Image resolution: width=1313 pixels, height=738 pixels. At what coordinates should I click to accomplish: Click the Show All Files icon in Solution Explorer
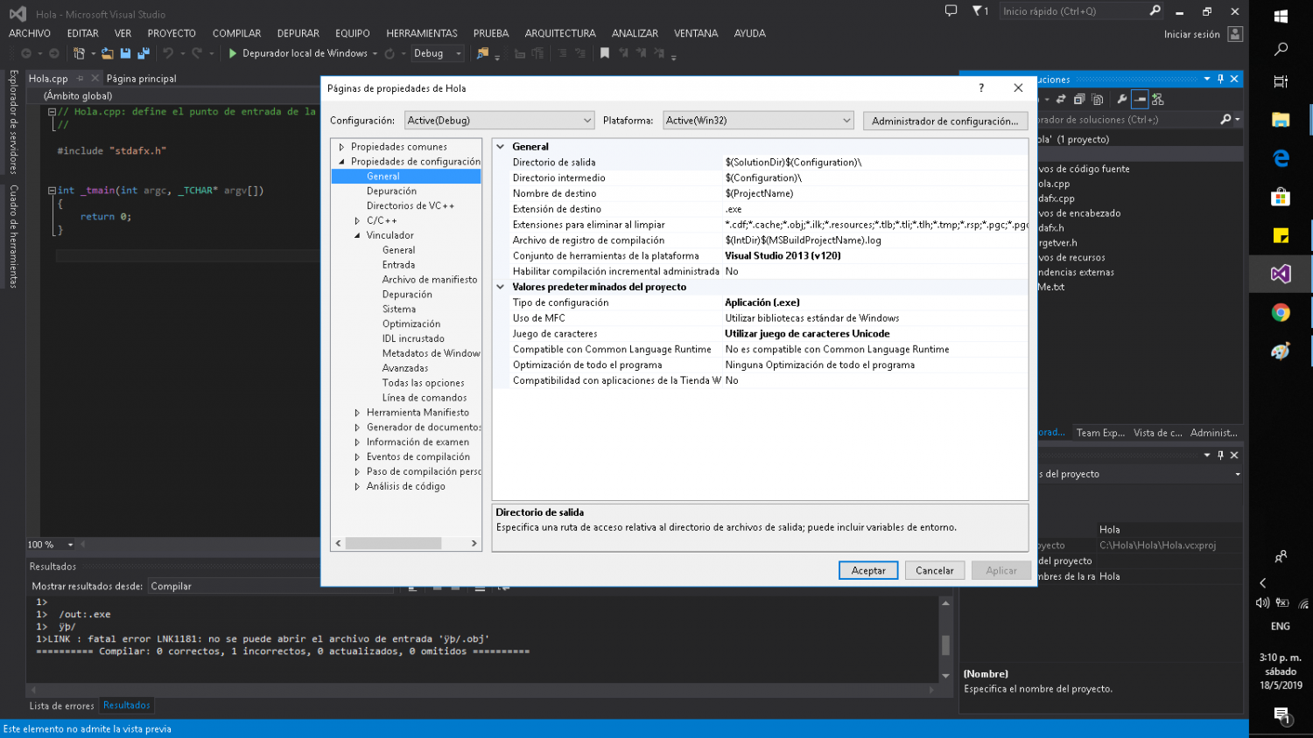coord(1098,99)
